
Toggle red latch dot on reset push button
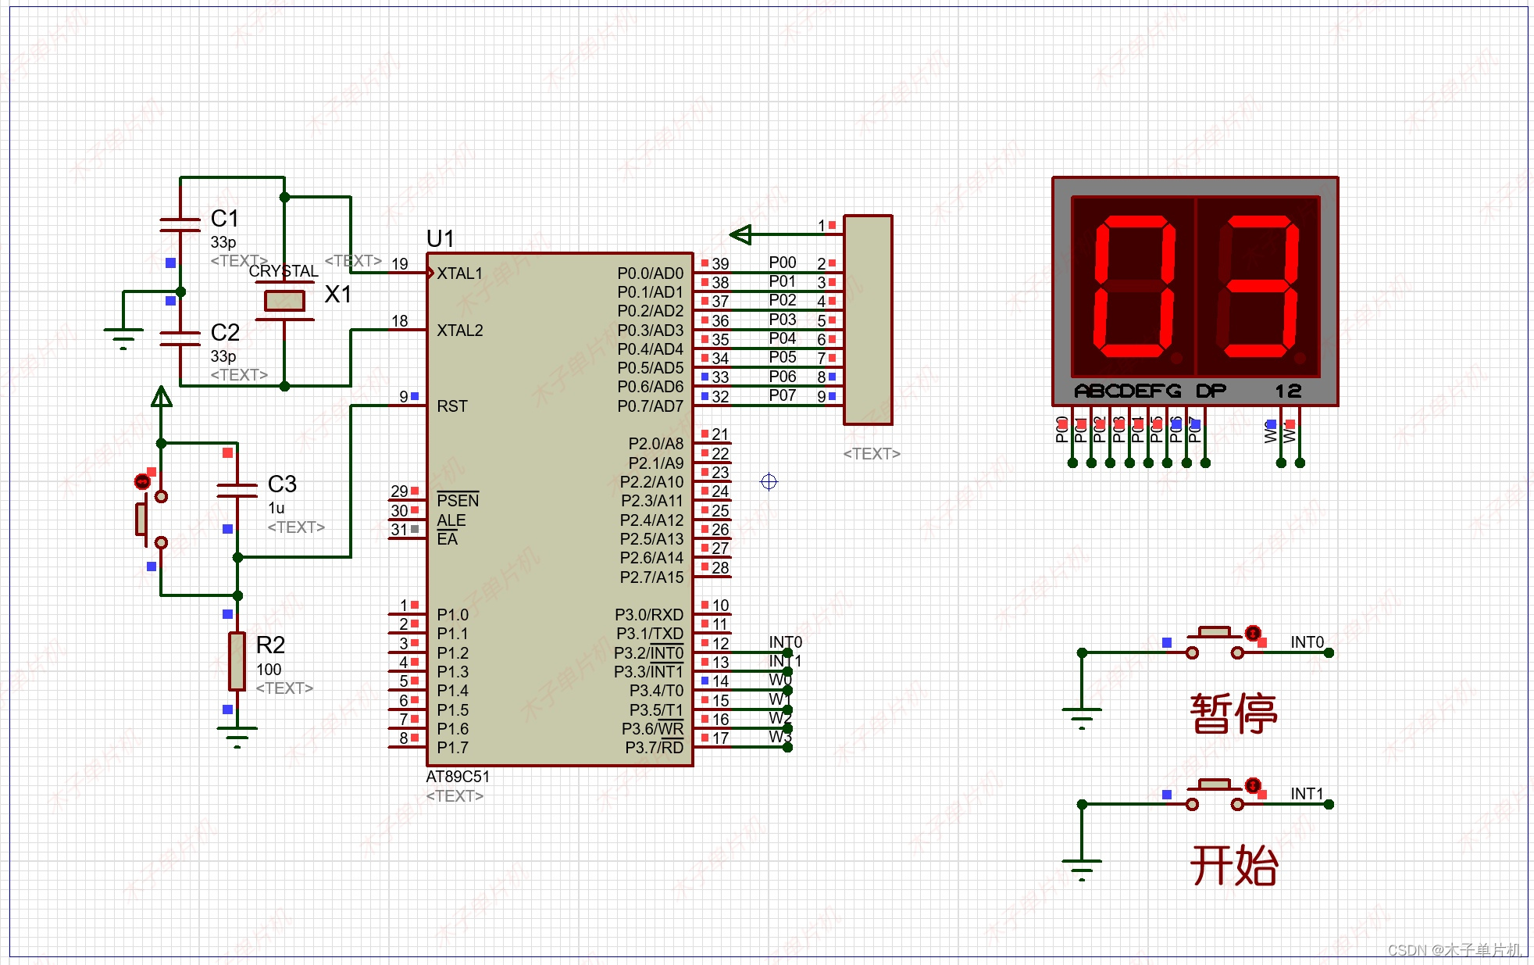point(142,481)
